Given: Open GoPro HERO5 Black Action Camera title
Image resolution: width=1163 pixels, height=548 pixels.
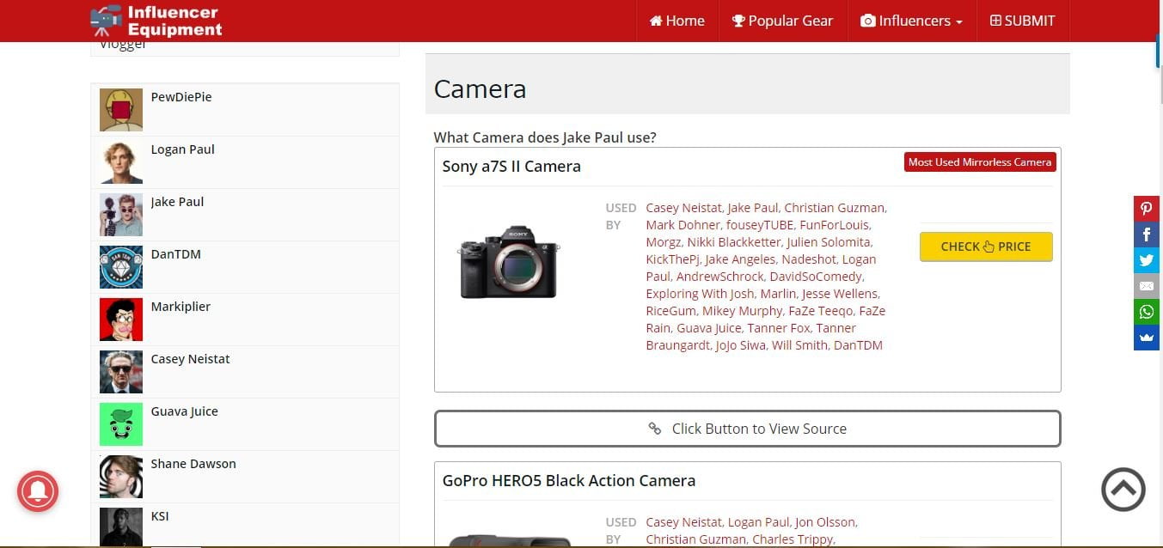Looking at the screenshot, I should click(x=569, y=481).
